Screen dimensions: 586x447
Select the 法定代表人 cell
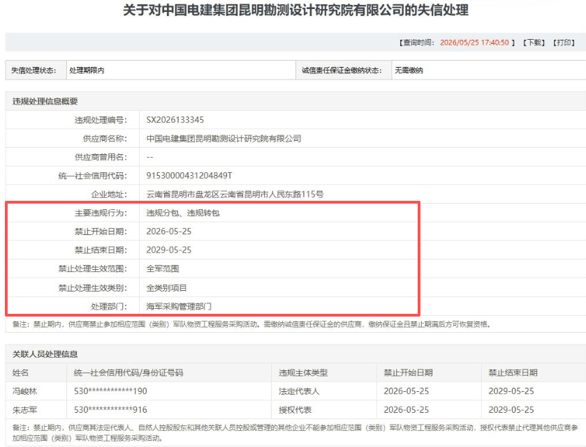299,391
